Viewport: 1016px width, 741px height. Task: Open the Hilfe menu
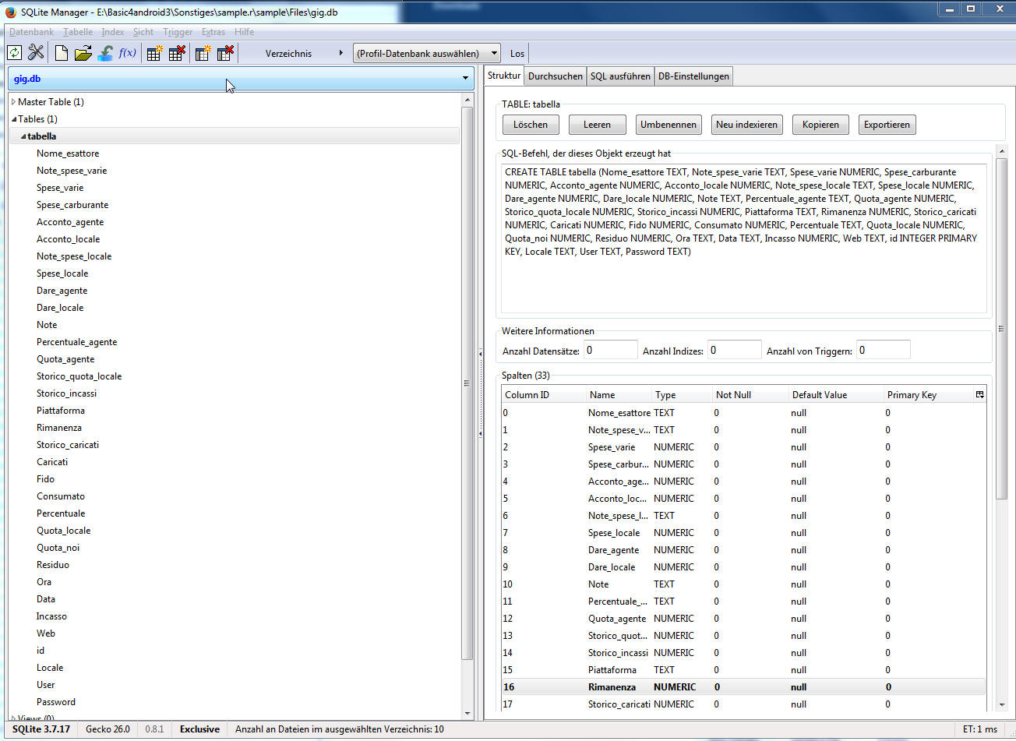coord(245,32)
